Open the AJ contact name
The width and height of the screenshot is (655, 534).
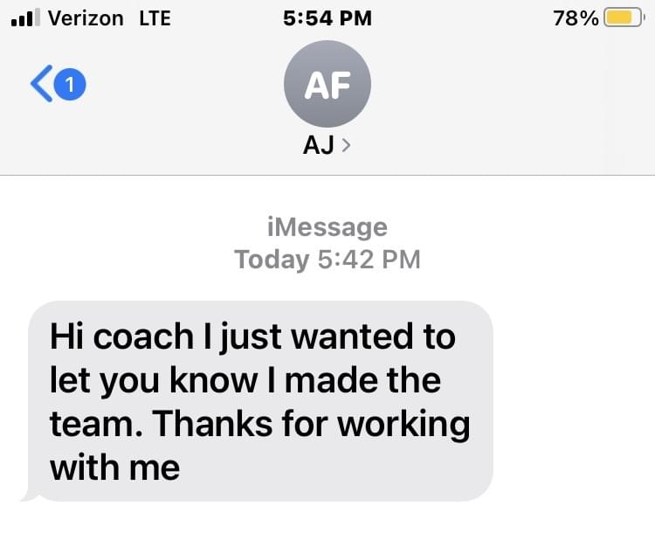click(x=319, y=147)
